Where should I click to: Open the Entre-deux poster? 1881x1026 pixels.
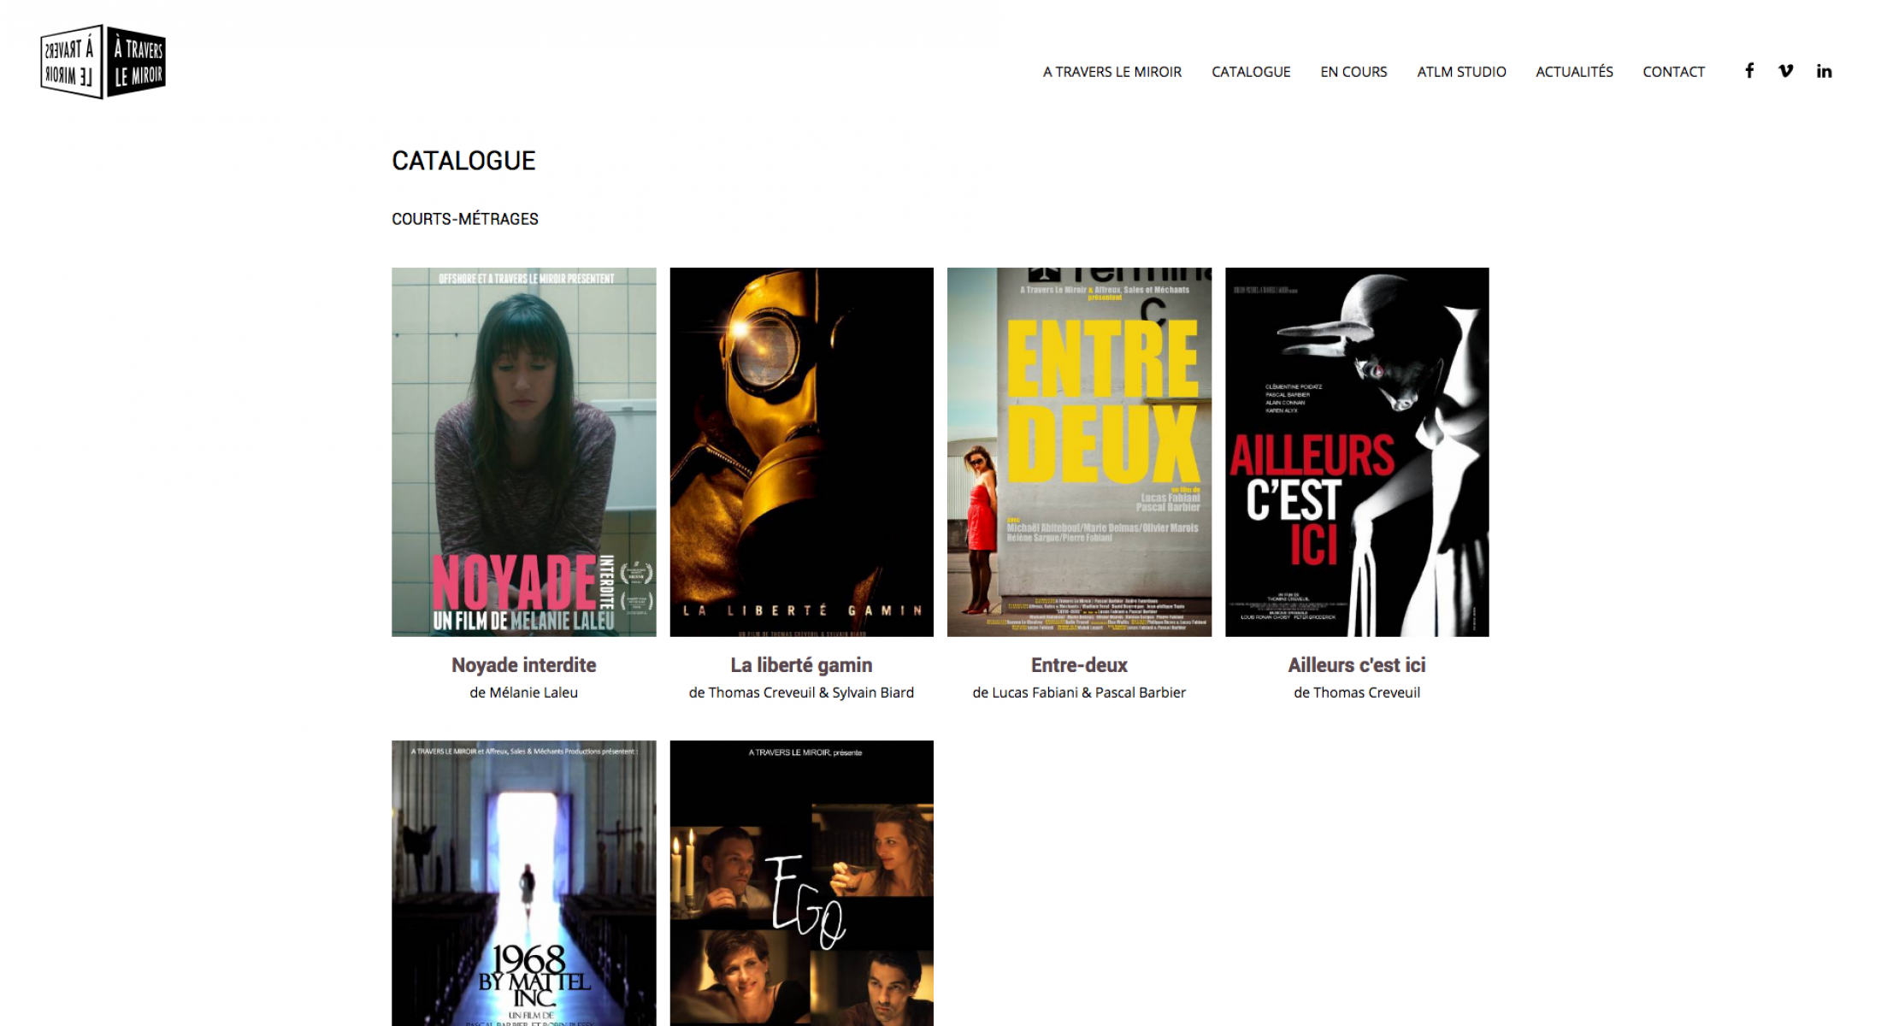pos(1079,451)
